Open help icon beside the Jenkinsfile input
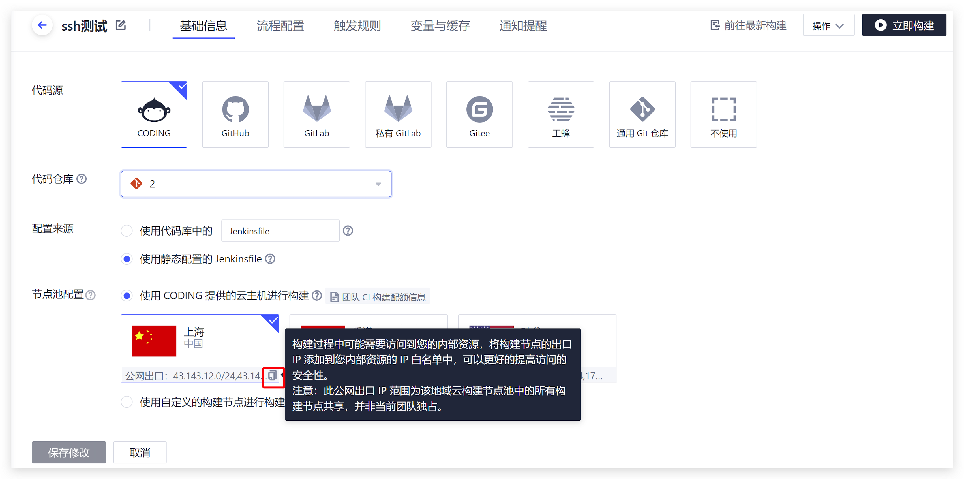The width and height of the screenshot is (964, 479). [x=348, y=230]
